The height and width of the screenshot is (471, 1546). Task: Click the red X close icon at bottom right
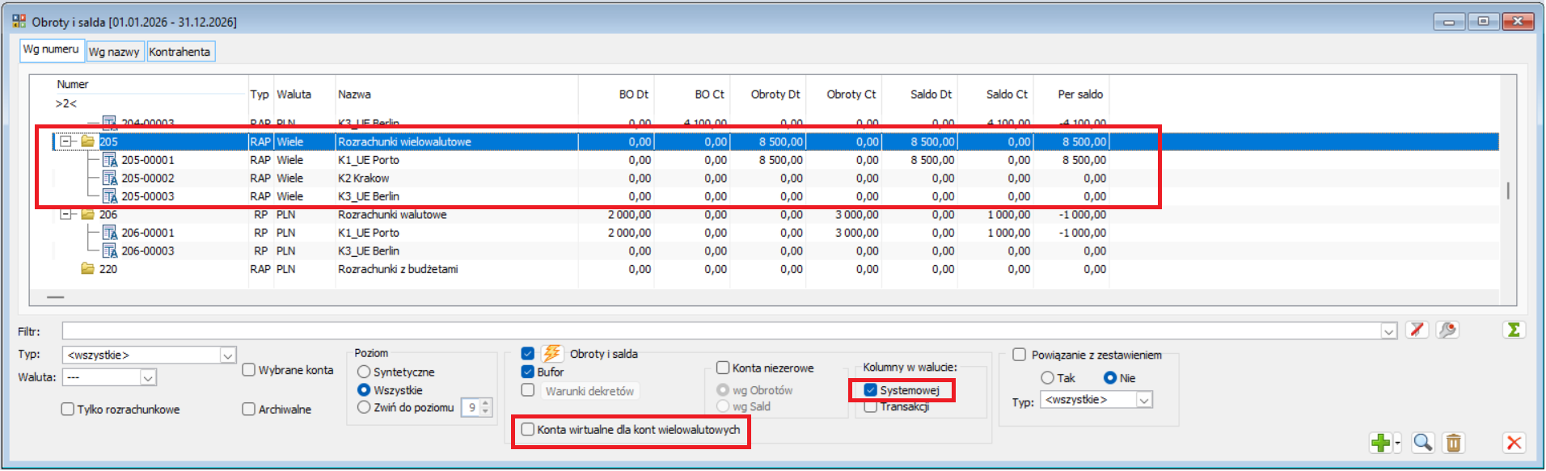(x=1514, y=443)
